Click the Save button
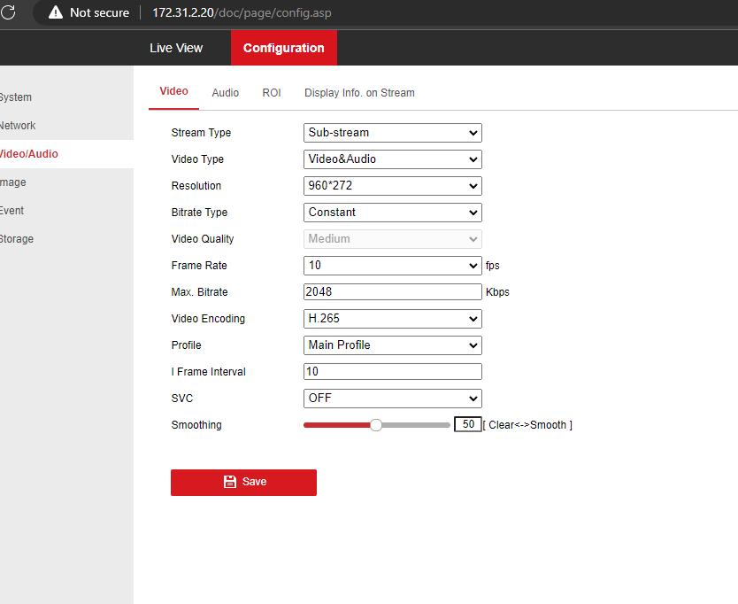 [243, 482]
